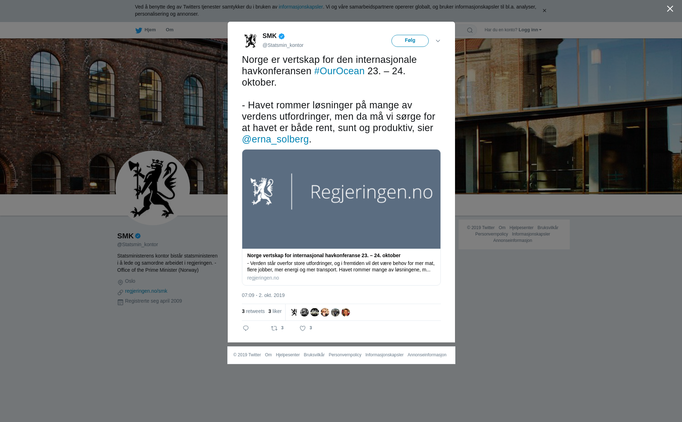View the 3 retweets list
The width and height of the screenshot is (682, 422).
[253, 311]
